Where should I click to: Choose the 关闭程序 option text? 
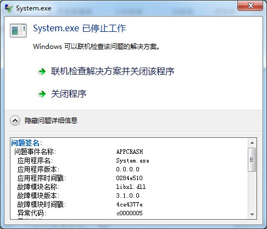[x=69, y=94]
